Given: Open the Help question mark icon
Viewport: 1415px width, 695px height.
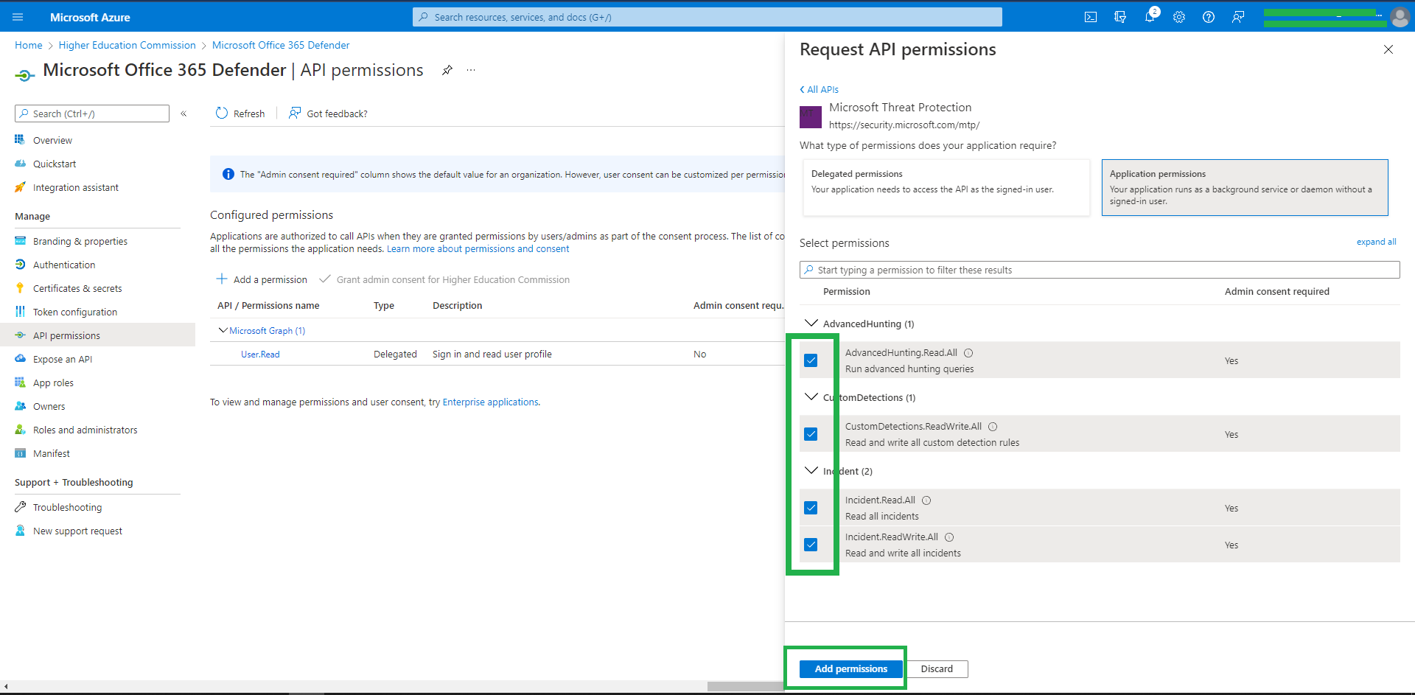Looking at the screenshot, I should coord(1209,17).
